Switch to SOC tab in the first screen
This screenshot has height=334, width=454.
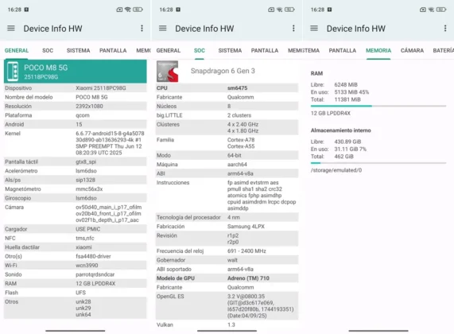coord(48,50)
